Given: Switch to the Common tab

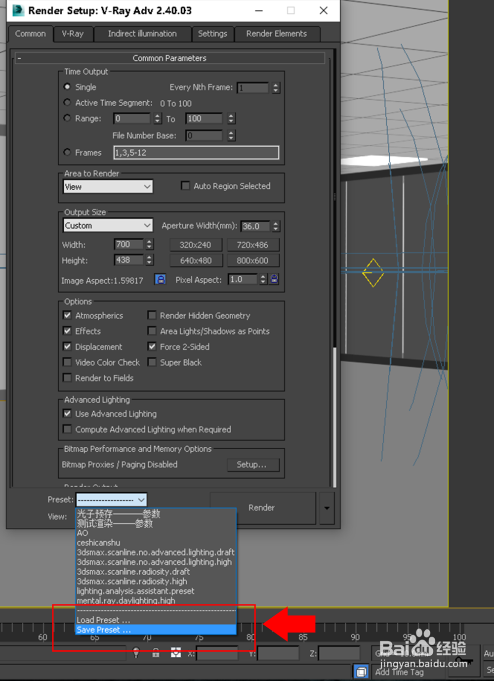Looking at the screenshot, I should point(30,34).
